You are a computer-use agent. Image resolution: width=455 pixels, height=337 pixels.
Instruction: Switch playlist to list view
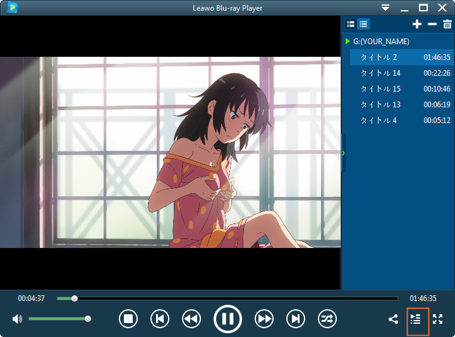[x=363, y=24]
